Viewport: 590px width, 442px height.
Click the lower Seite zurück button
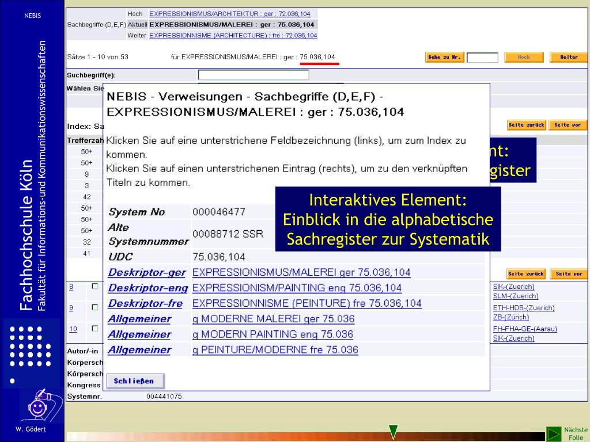coord(526,274)
